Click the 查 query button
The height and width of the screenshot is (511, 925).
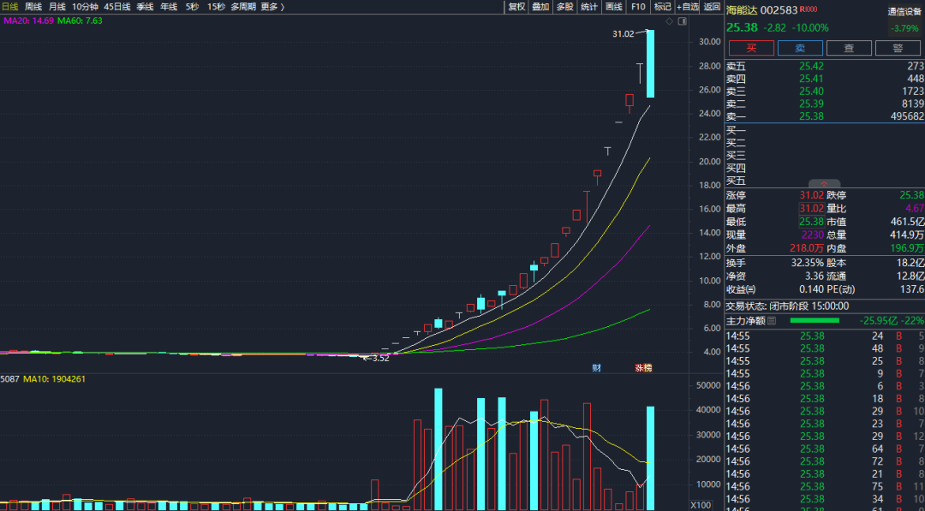(849, 49)
